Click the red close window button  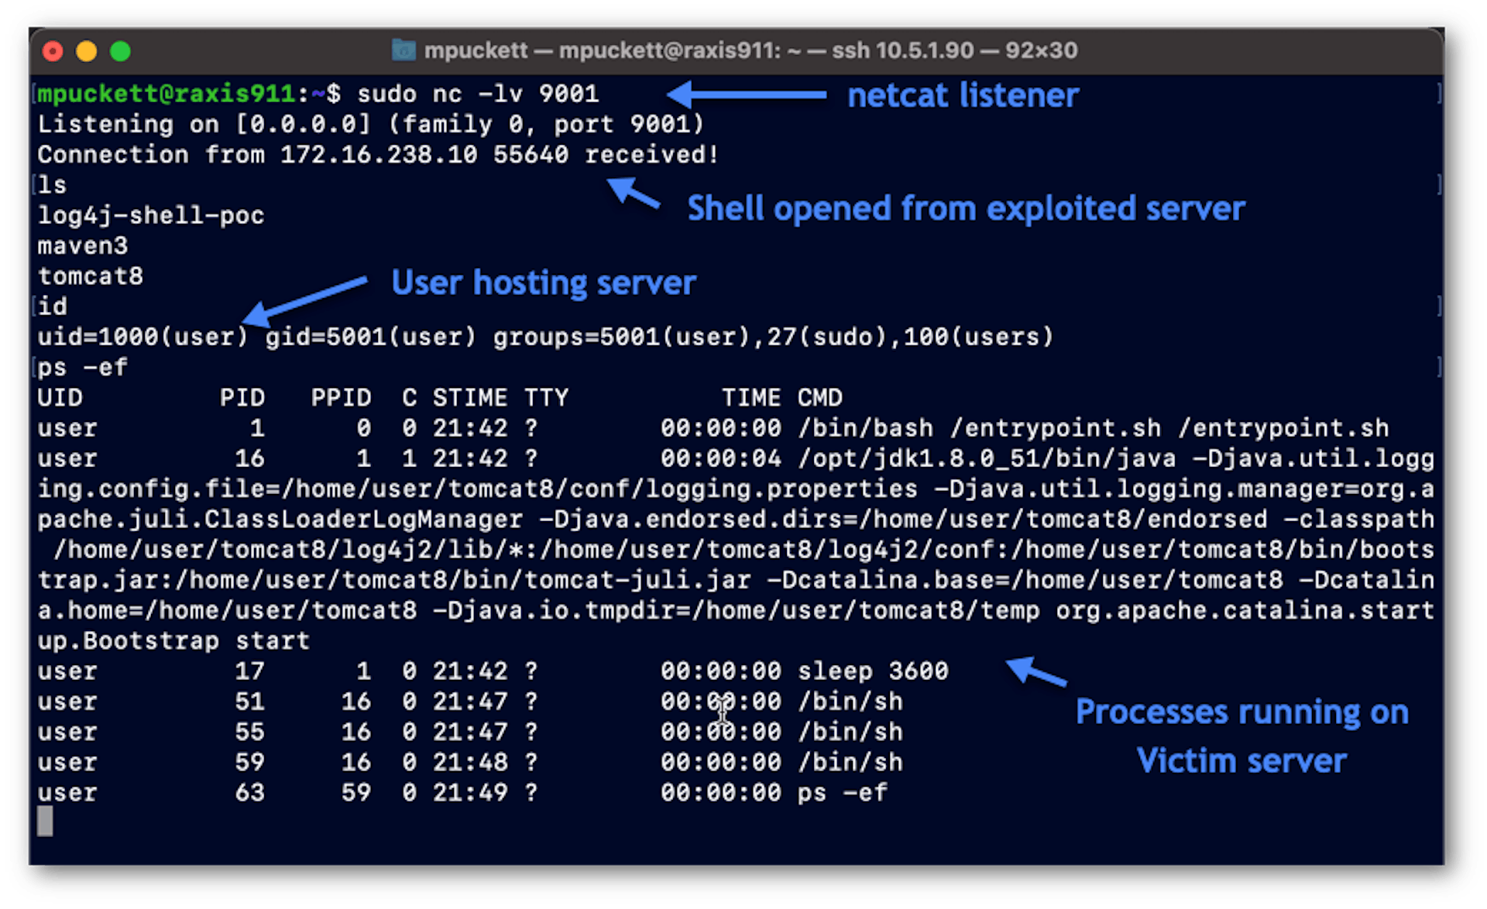[53, 51]
